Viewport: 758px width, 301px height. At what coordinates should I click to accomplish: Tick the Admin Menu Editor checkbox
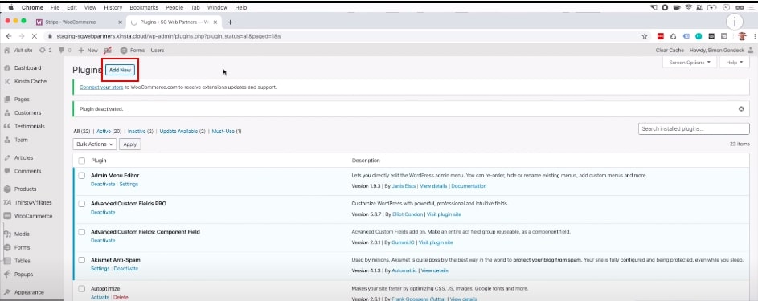coord(82,176)
